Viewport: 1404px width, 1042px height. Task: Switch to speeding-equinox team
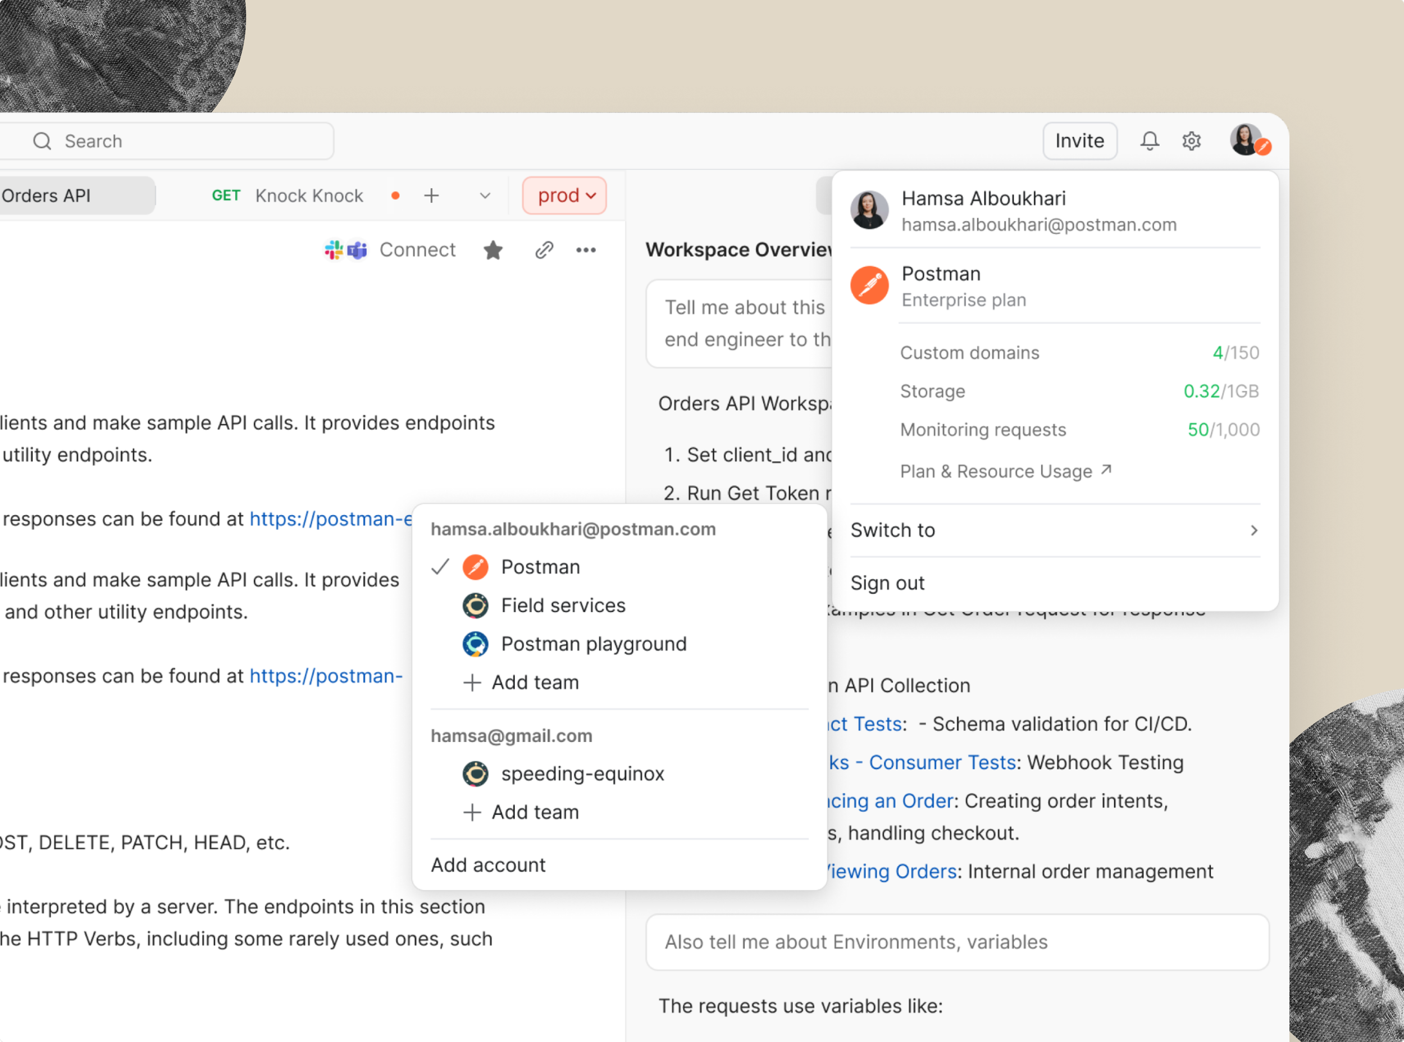point(619,774)
